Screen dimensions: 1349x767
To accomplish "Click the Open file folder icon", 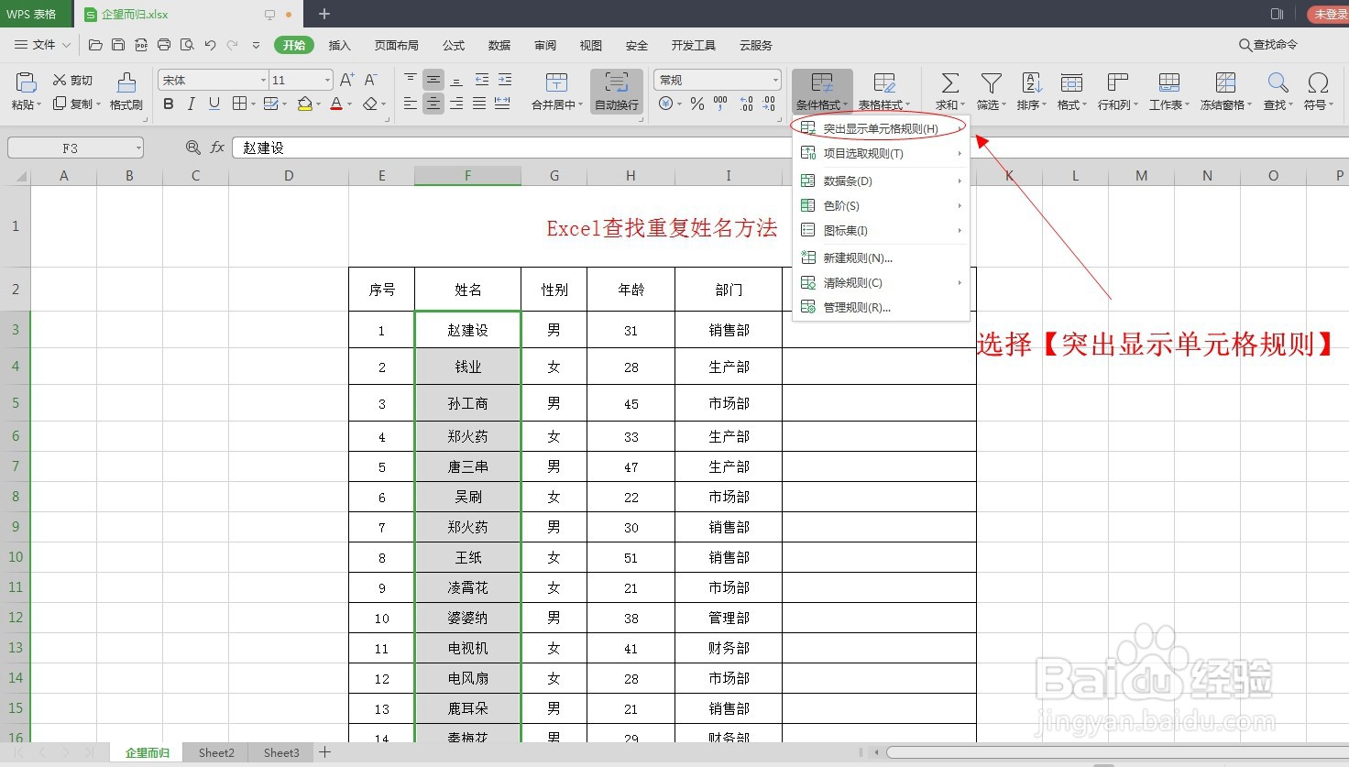I will click(95, 44).
